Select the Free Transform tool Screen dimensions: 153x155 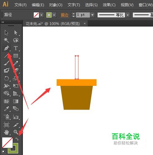coord(16,86)
